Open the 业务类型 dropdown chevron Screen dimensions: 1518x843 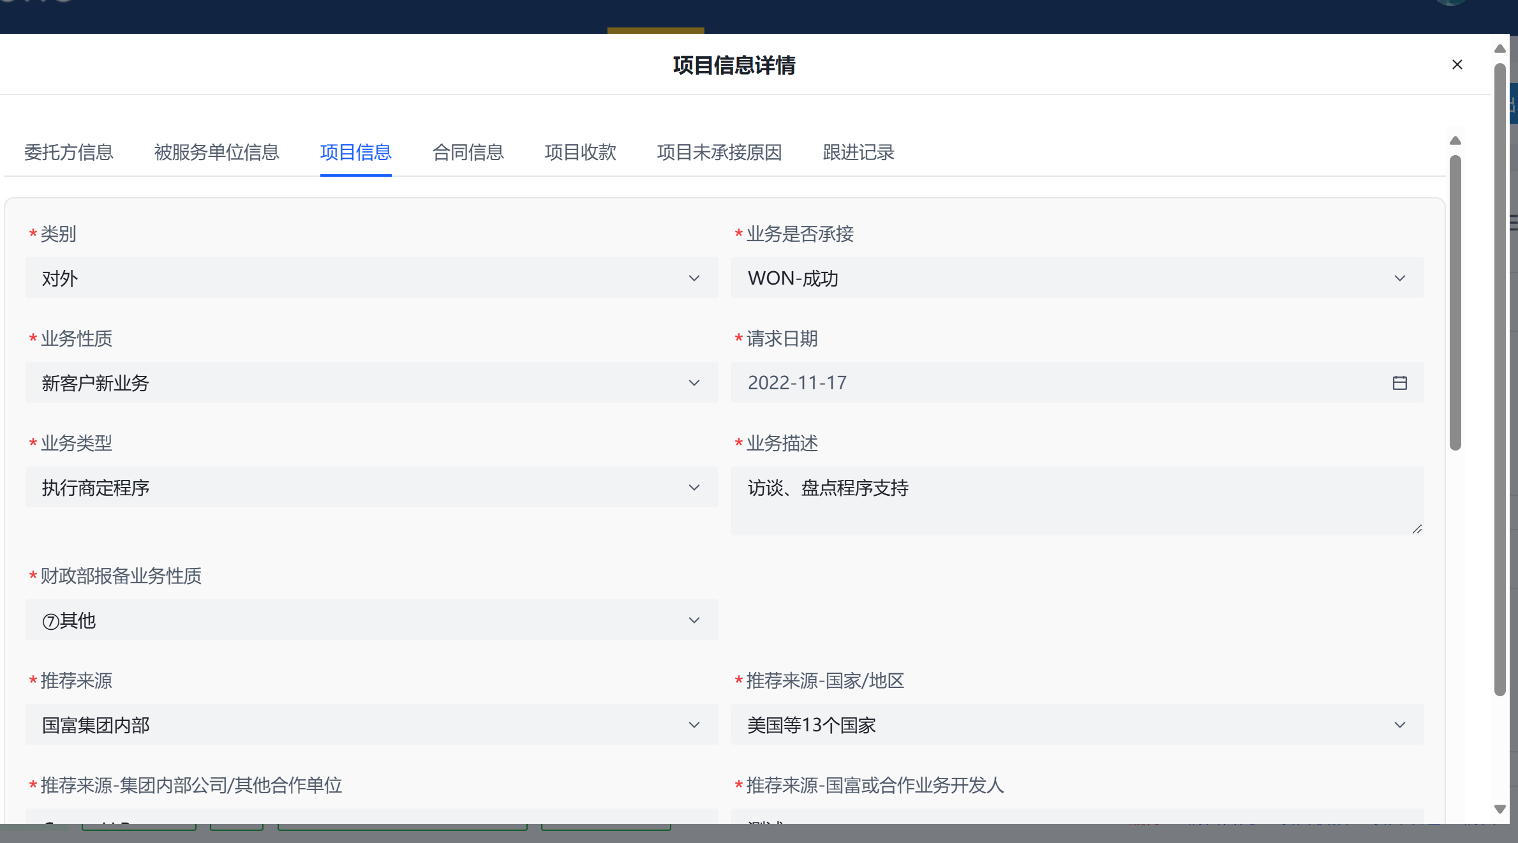click(x=694, y=488)
